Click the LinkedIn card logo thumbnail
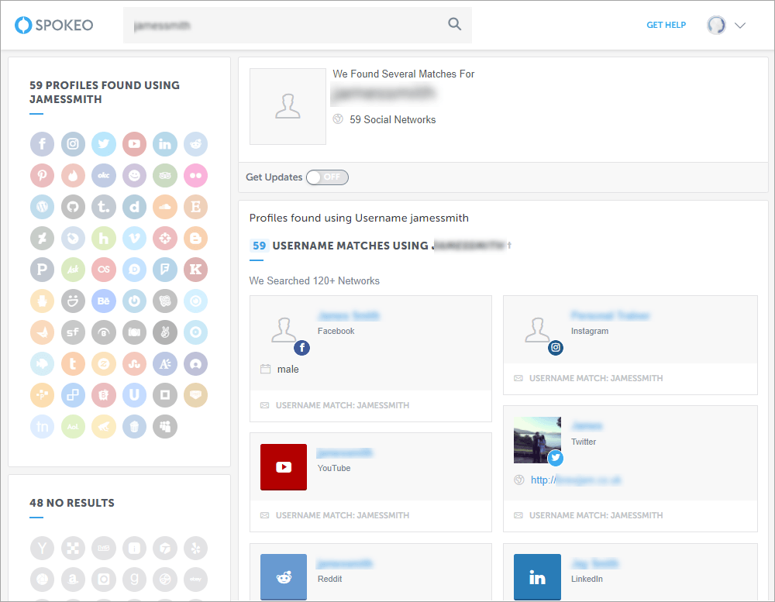The width and height of the screenshot is (775, 602). (537, 576)
